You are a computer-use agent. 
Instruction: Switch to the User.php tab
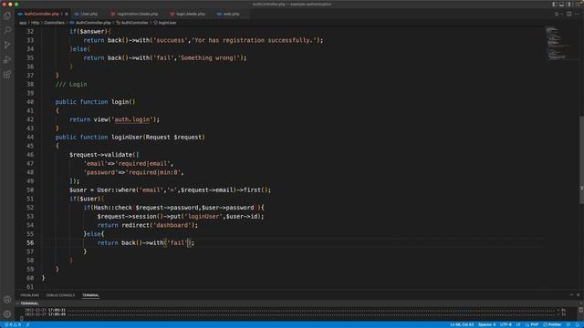[x=89, y=14]
